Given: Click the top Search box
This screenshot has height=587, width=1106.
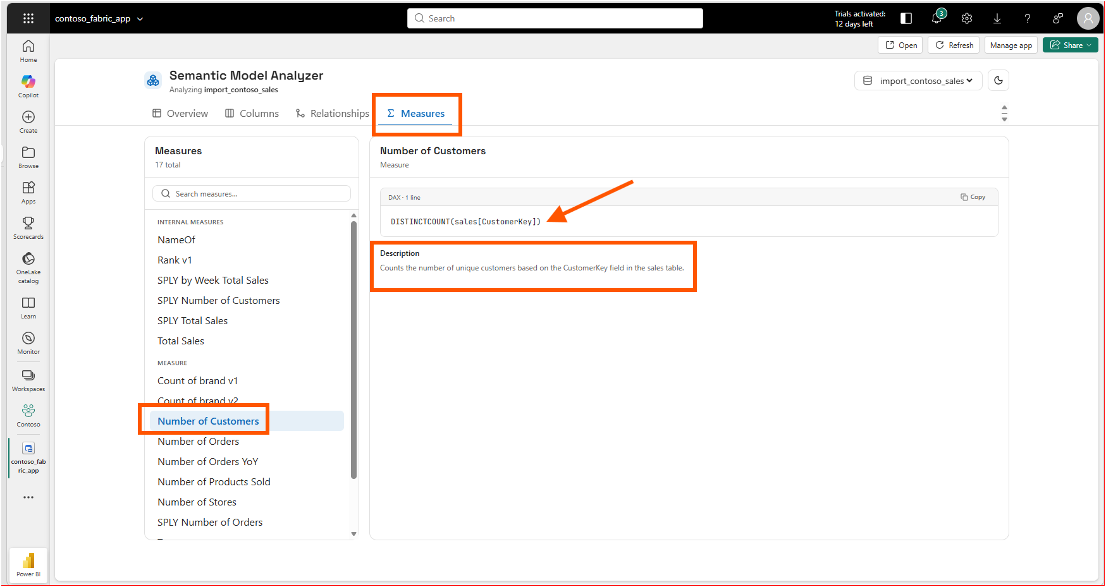Looking at the screenshot, I should [555, 18].
